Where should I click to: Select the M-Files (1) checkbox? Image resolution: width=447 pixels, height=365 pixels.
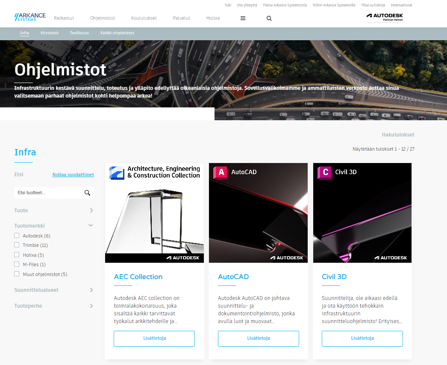[x=17, y=264]
